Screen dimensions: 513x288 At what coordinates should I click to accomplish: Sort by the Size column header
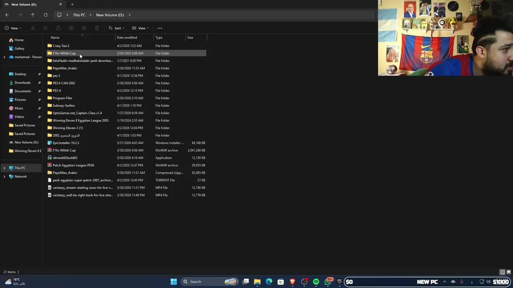pyautogui.click(x=196, y=38)
